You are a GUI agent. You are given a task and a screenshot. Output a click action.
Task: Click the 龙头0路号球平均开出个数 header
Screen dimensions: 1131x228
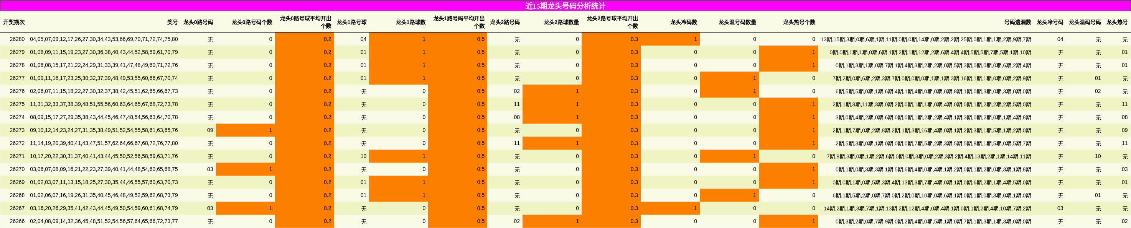coord(306,22)
